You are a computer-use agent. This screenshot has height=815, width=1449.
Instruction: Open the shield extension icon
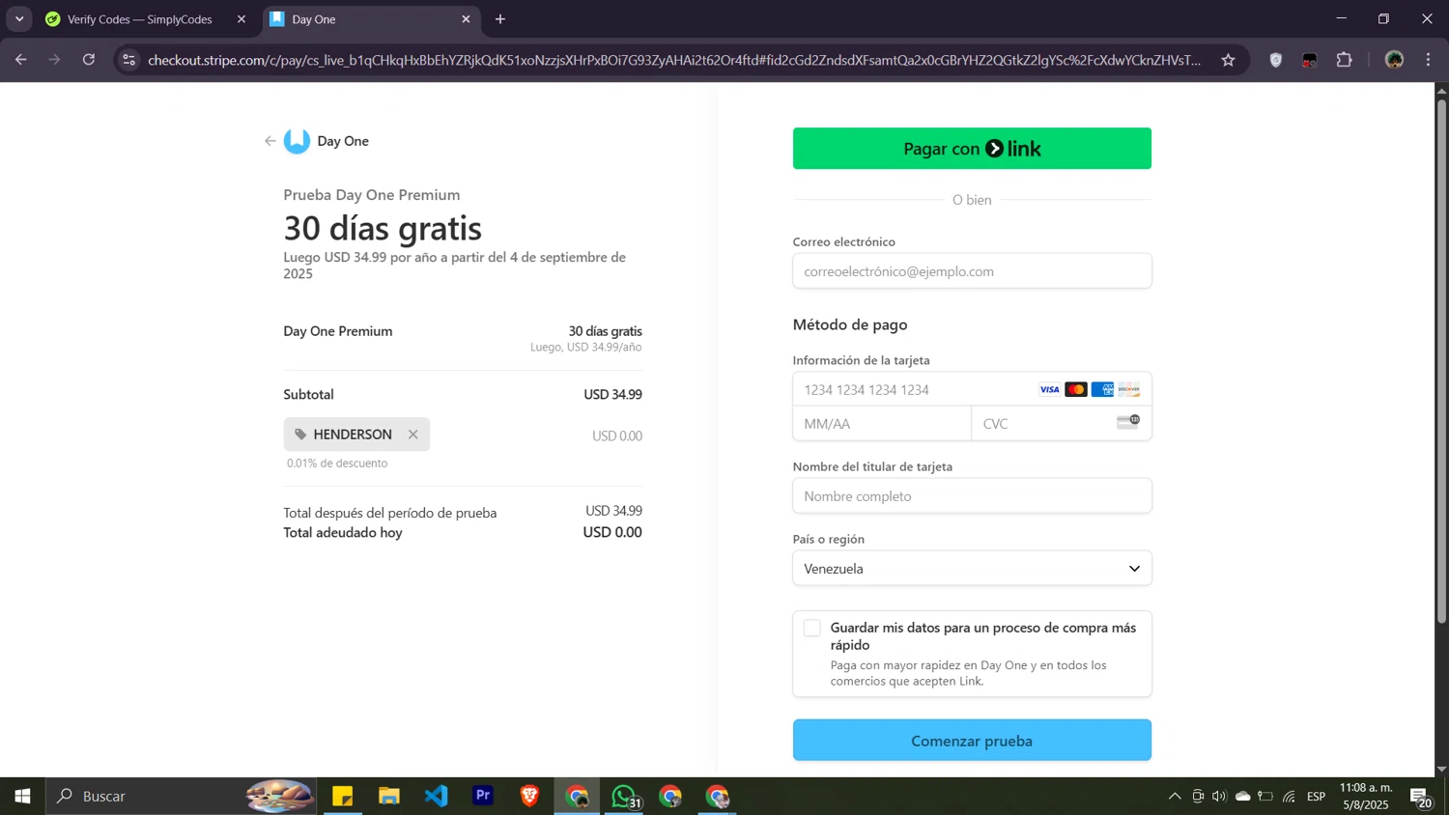pos(1276,60)
